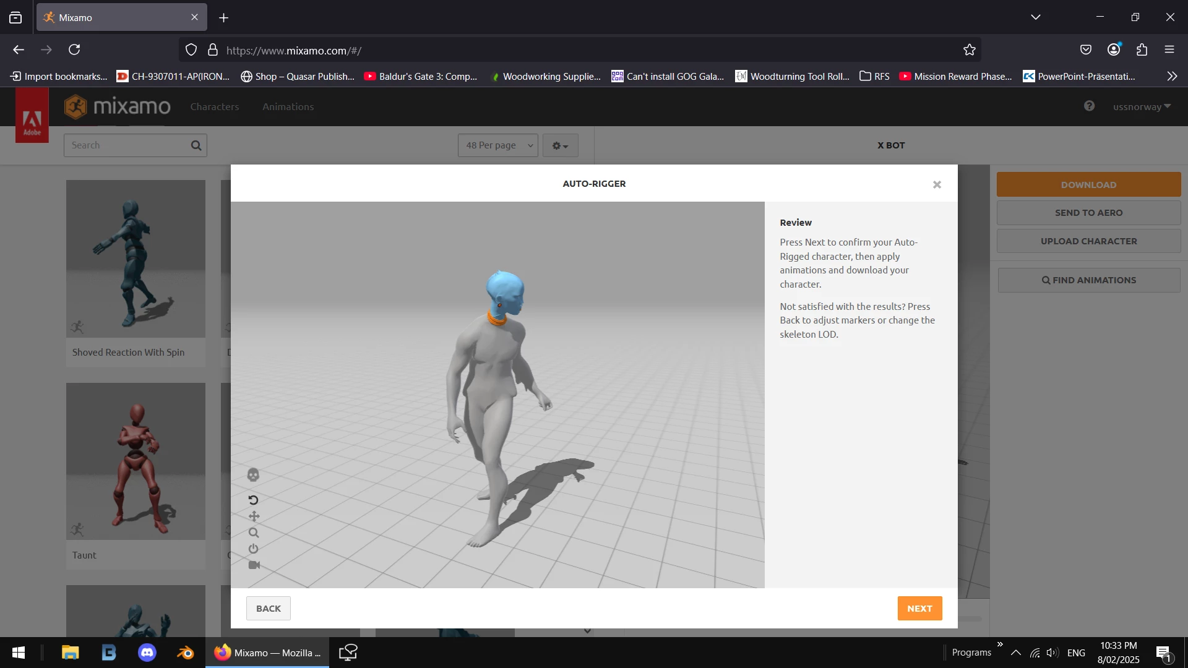
Task: Open the gear settings dropdown
Action: click(x=560, y=146)
